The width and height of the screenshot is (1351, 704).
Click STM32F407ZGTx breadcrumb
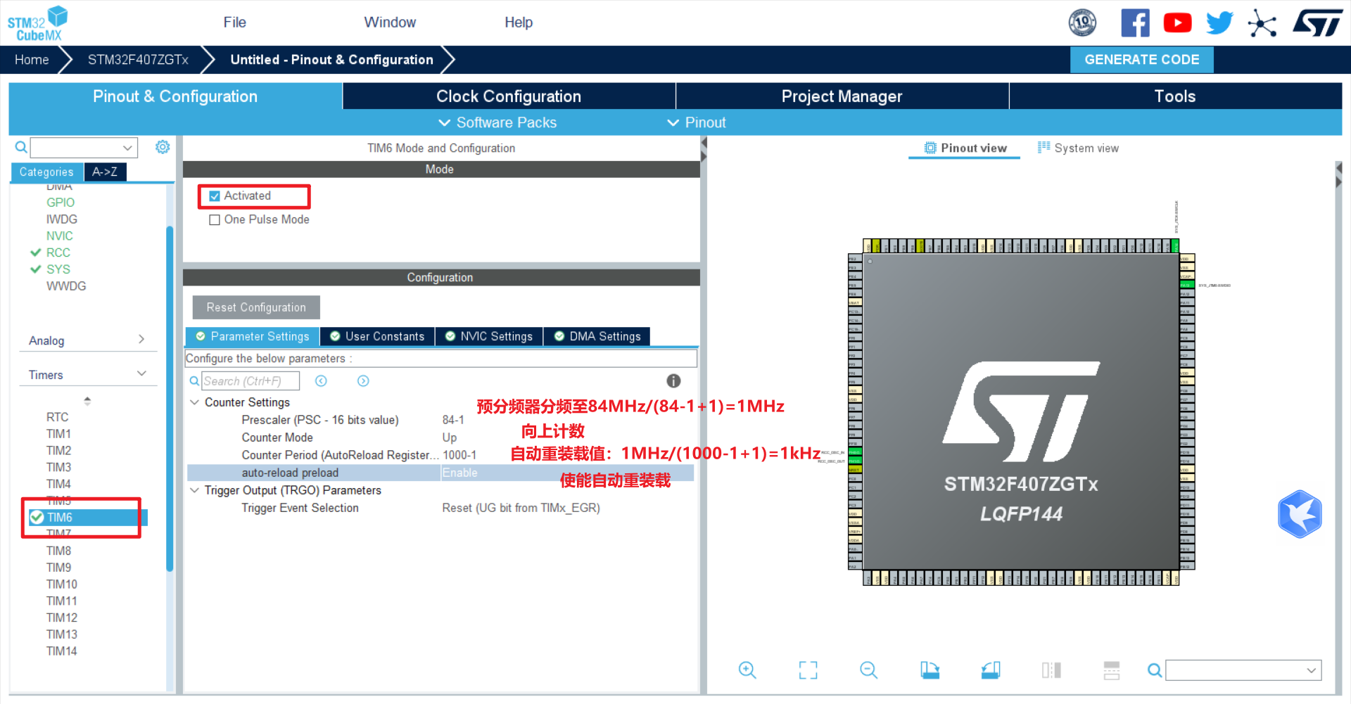click(138, 60)
